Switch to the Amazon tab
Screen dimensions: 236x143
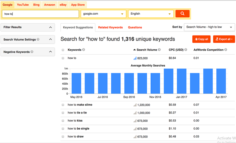[x=50, y=5]
